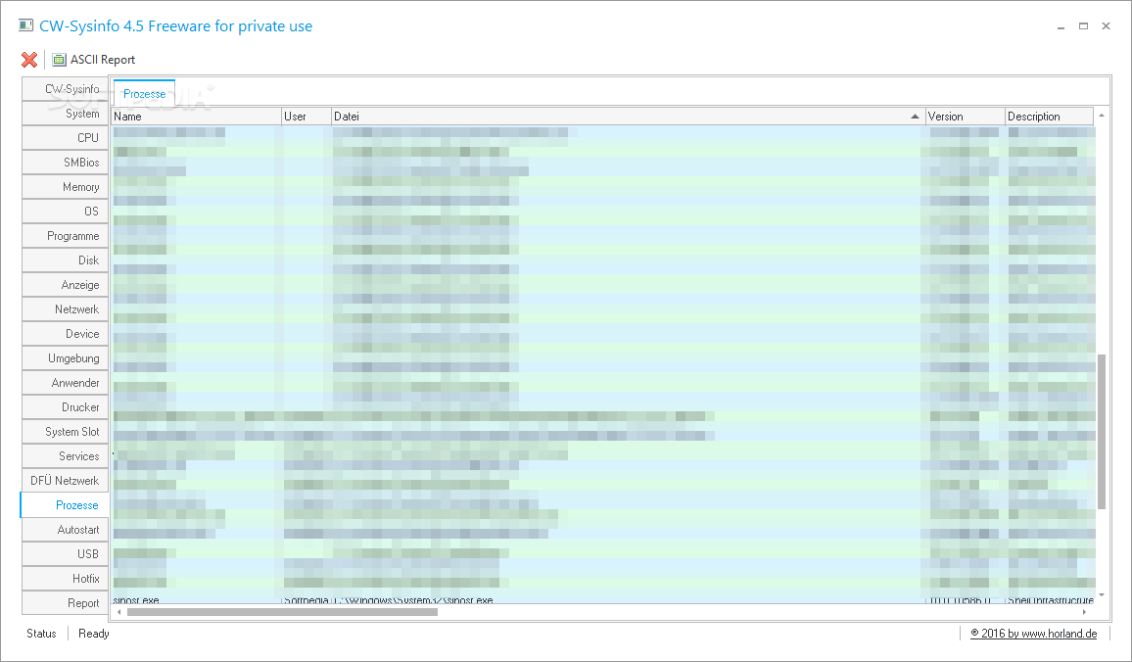Click the horizontal scrollbar left arrow
The image size is (1132, 662).
point(119,612)
